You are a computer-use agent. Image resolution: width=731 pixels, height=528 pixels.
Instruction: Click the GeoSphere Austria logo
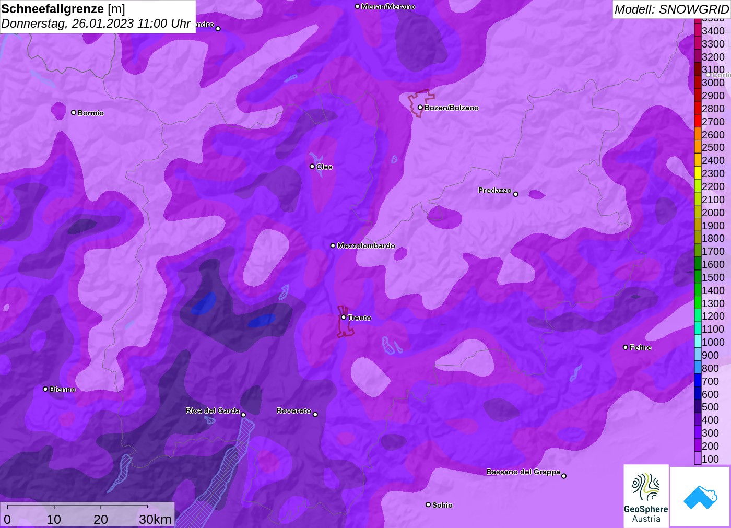646,496
